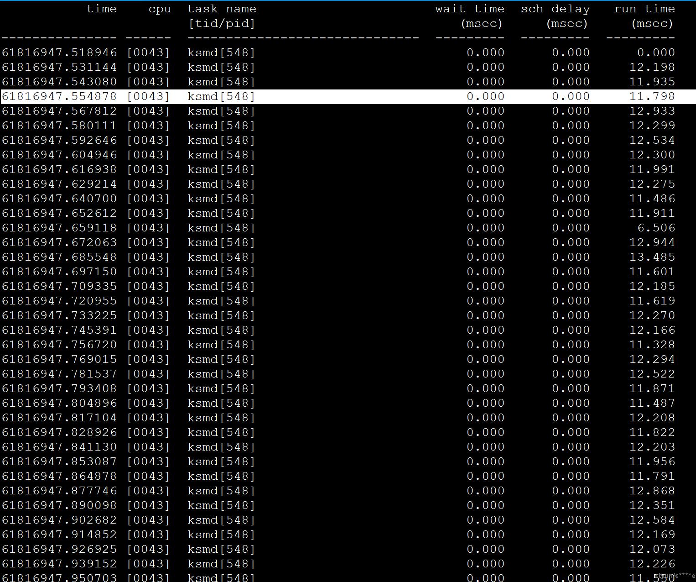This screenshot has width=696, height=582.
Task: Click timestamp 61816947.745391
Action: pyautogui.click(x=59, y=330)
